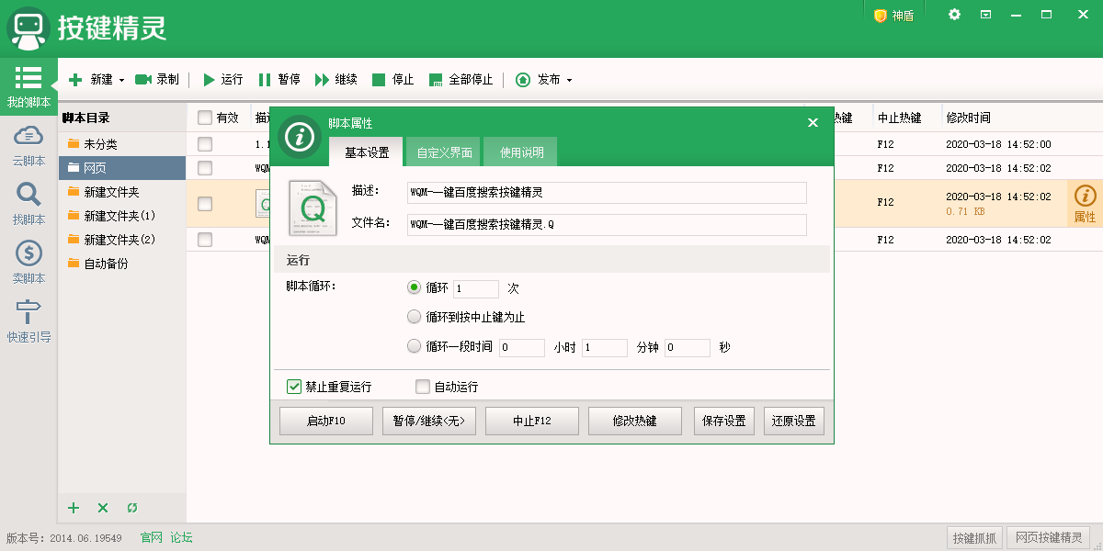Sort by 修改时间 column header

point(969,118)
